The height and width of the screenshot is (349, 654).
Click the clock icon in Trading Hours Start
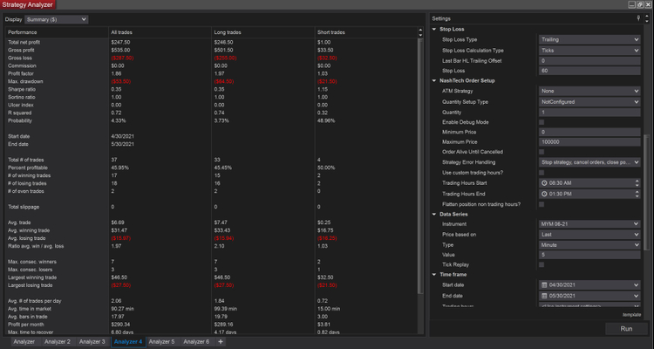click(x=543, y=182)
